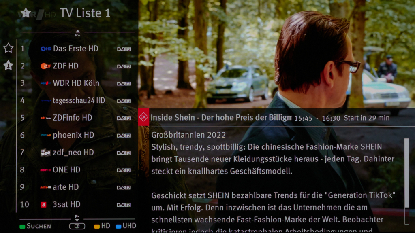The height and width of the screenshot is (233, 415).
Task: Click channel number 10
Action: click(x=25, y=204)
